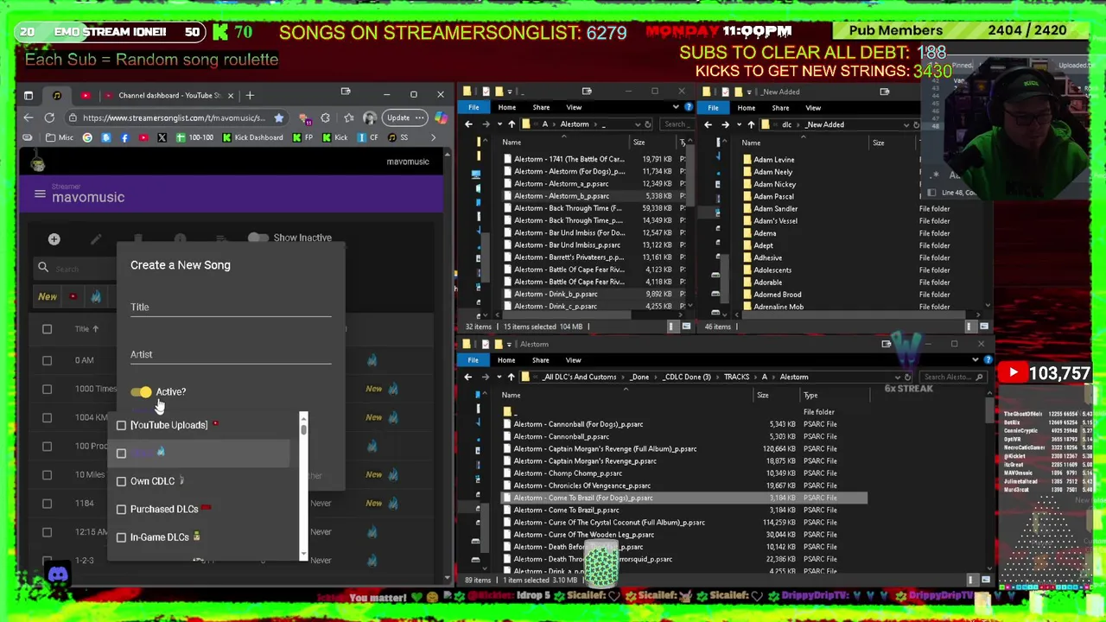Click the browser refresh icon
1106x622 pixels.
49,117
